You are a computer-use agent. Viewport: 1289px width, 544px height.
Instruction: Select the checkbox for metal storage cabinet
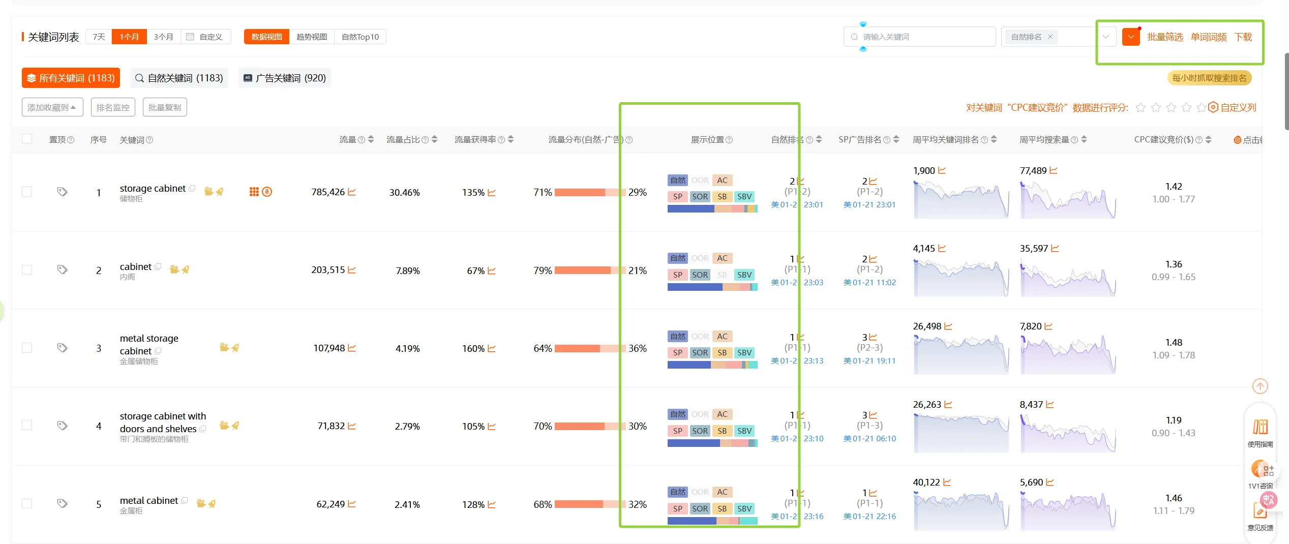(27, 348)
